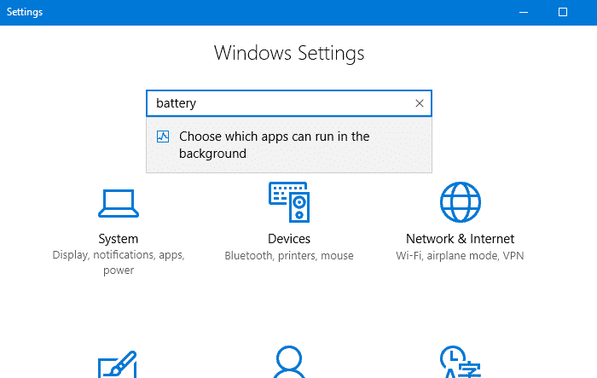Click the System category label
Image resolution: width=597 pixels, height=378 pixels.
point(119,239)
